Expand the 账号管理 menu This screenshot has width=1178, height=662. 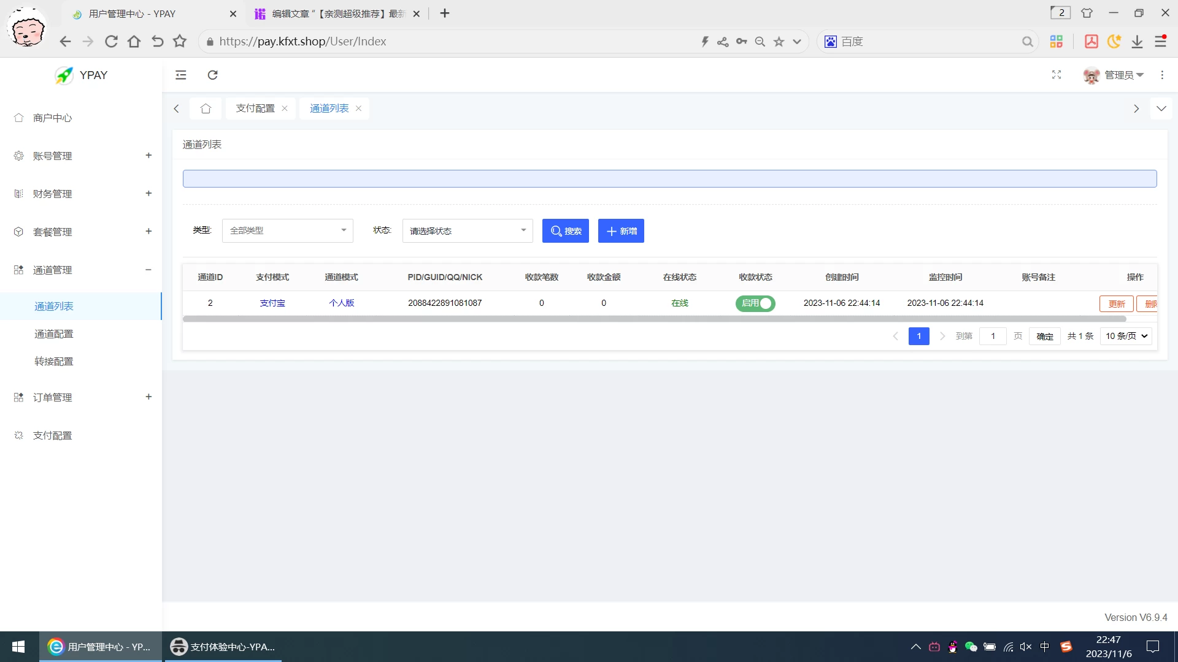click(81, 156)
